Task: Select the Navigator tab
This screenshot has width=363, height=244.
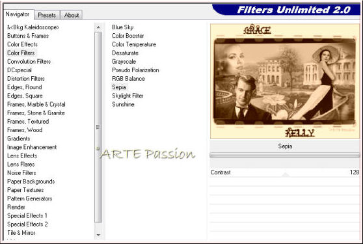Action: [x=18, y=14]
